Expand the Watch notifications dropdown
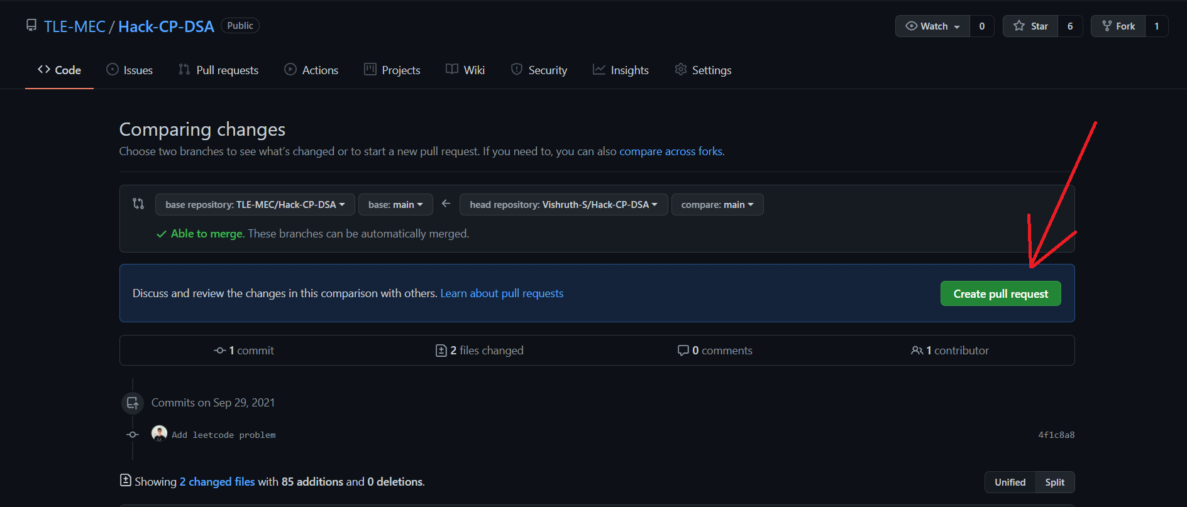 tap(933, 26)
